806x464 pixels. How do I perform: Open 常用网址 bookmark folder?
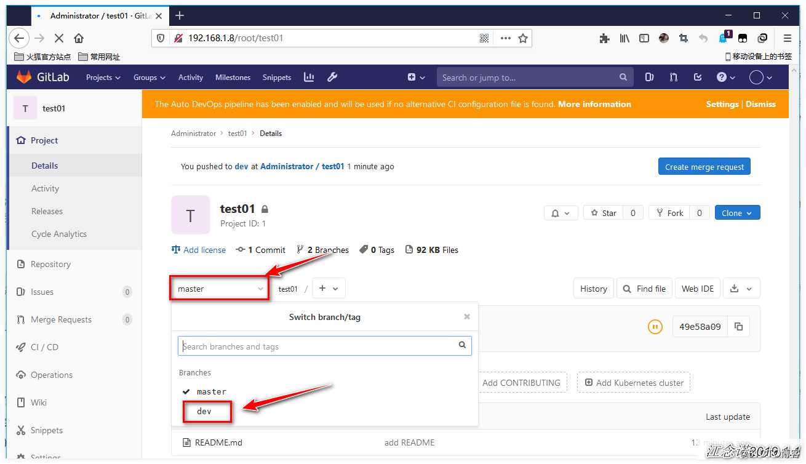coord(100,57)
